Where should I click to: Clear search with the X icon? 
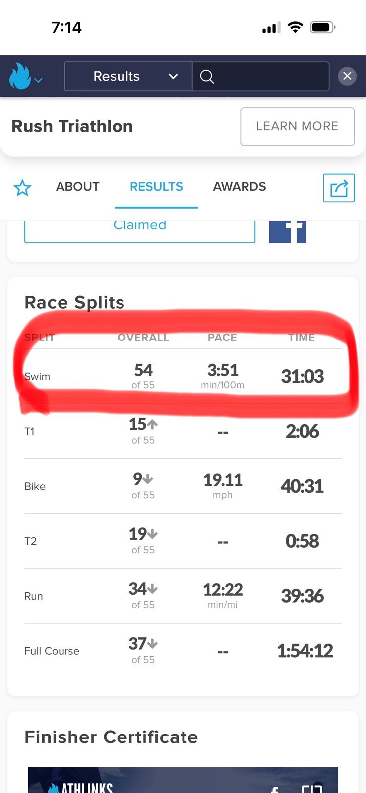point(347,76)
